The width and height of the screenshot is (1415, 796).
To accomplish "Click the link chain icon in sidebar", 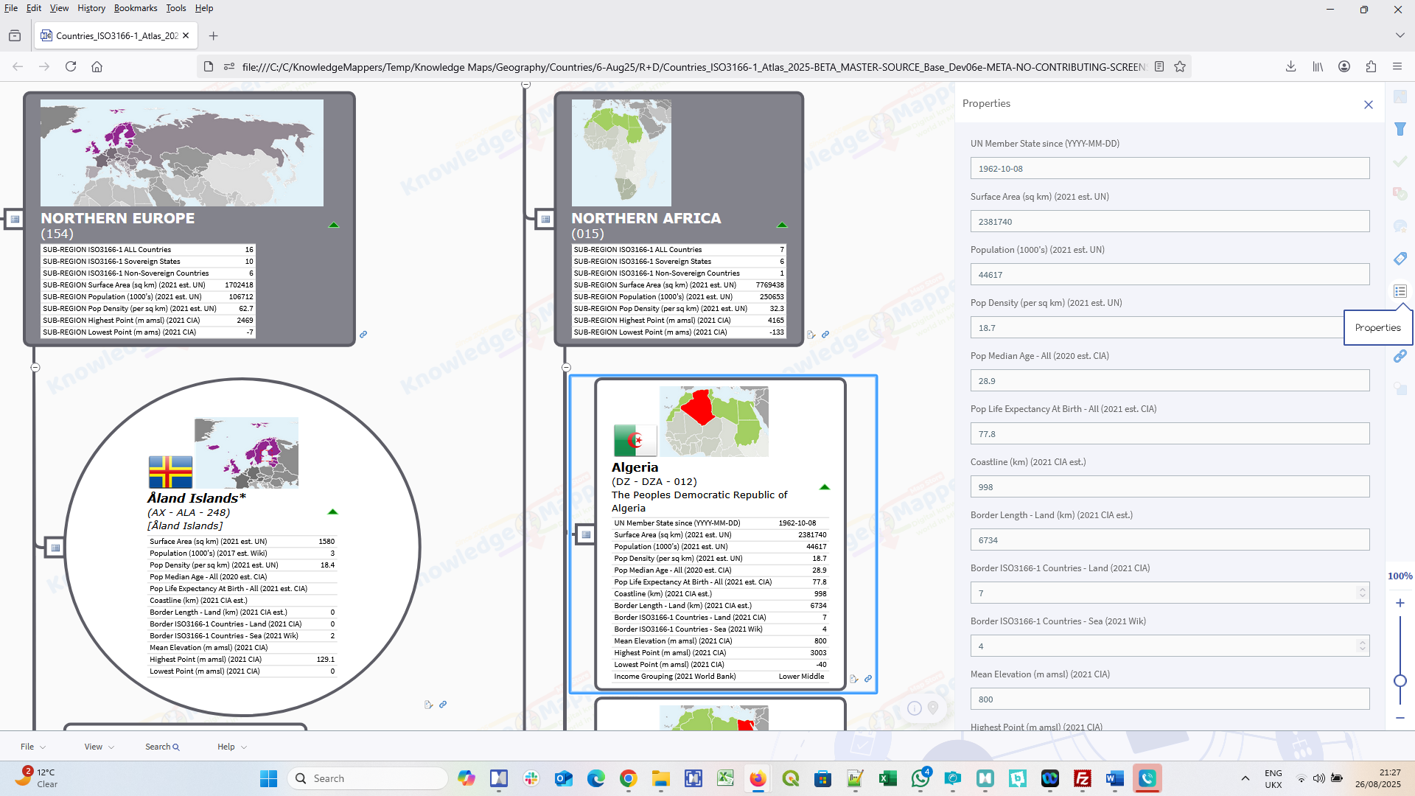I will point(1400,356).
